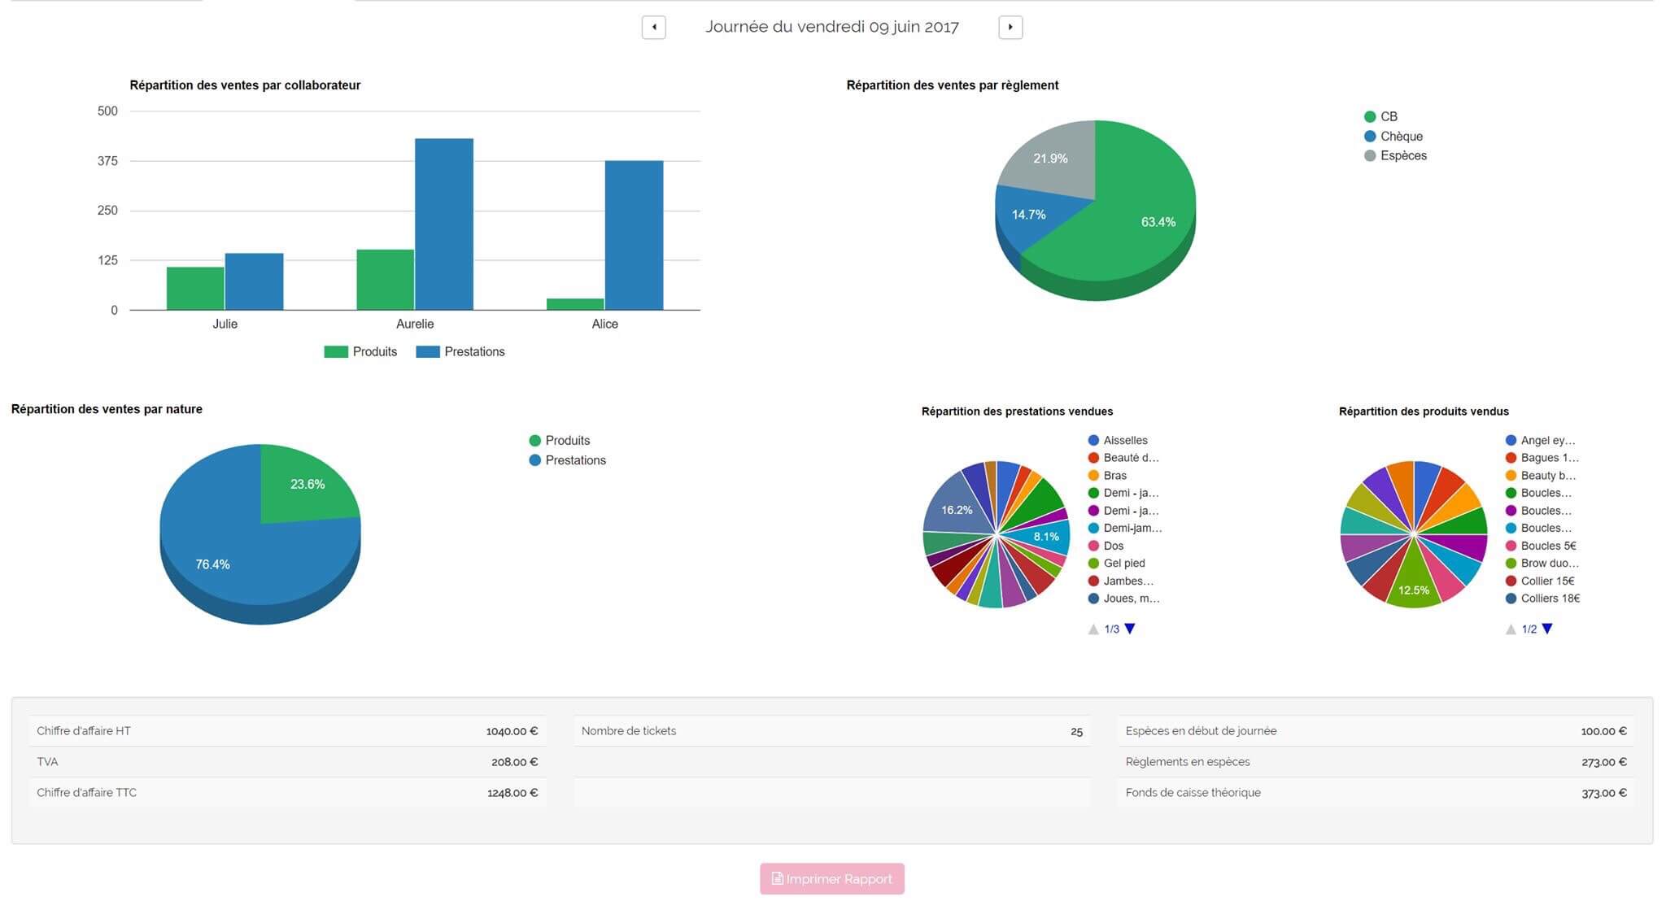Screen dimensions: 1666x910
Task: Click the Imprimer Rapport button
Action: 831,878
